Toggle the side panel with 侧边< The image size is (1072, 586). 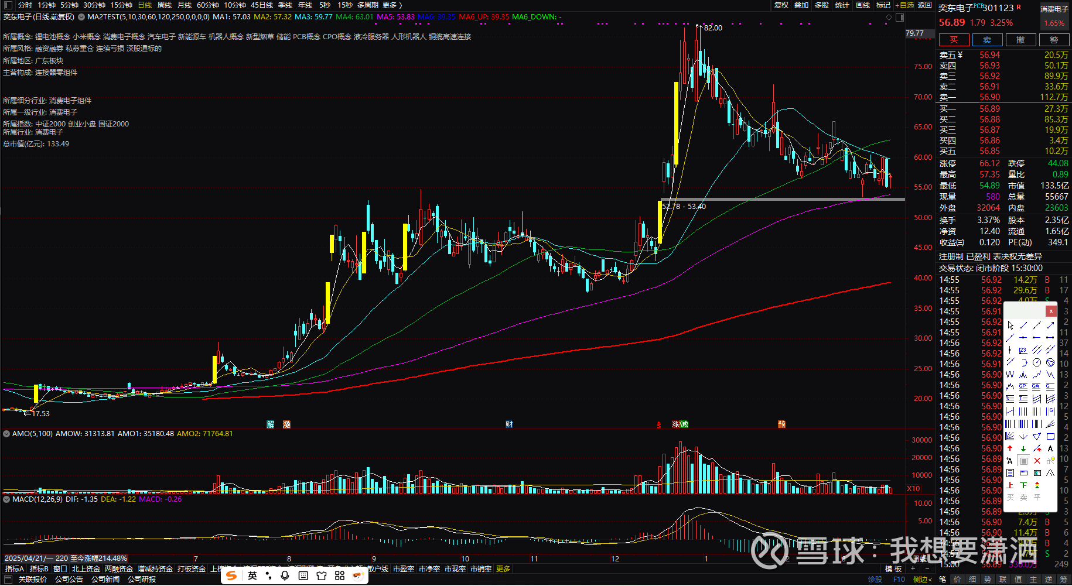coord(922,580)
